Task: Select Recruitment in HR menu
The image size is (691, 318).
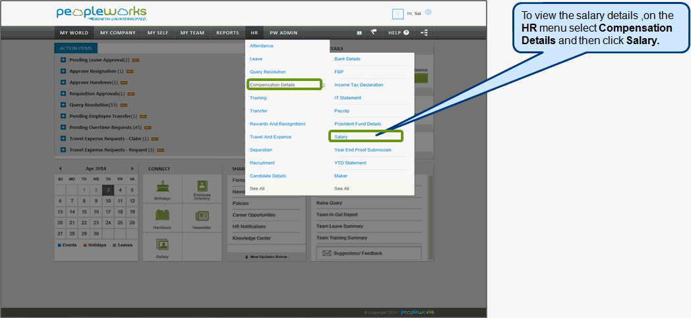Action: (262, 163)
